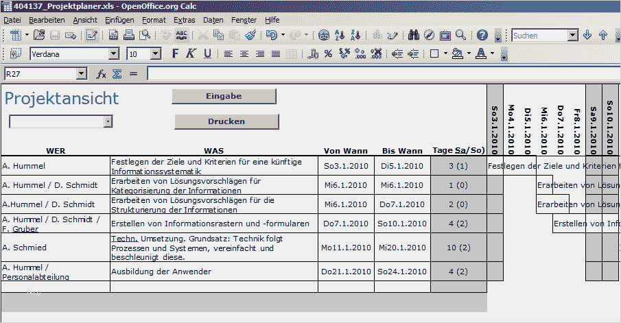Screen dimensions: 621x323
Task: Click the Send document by e-mail icon
Action: 71,35
